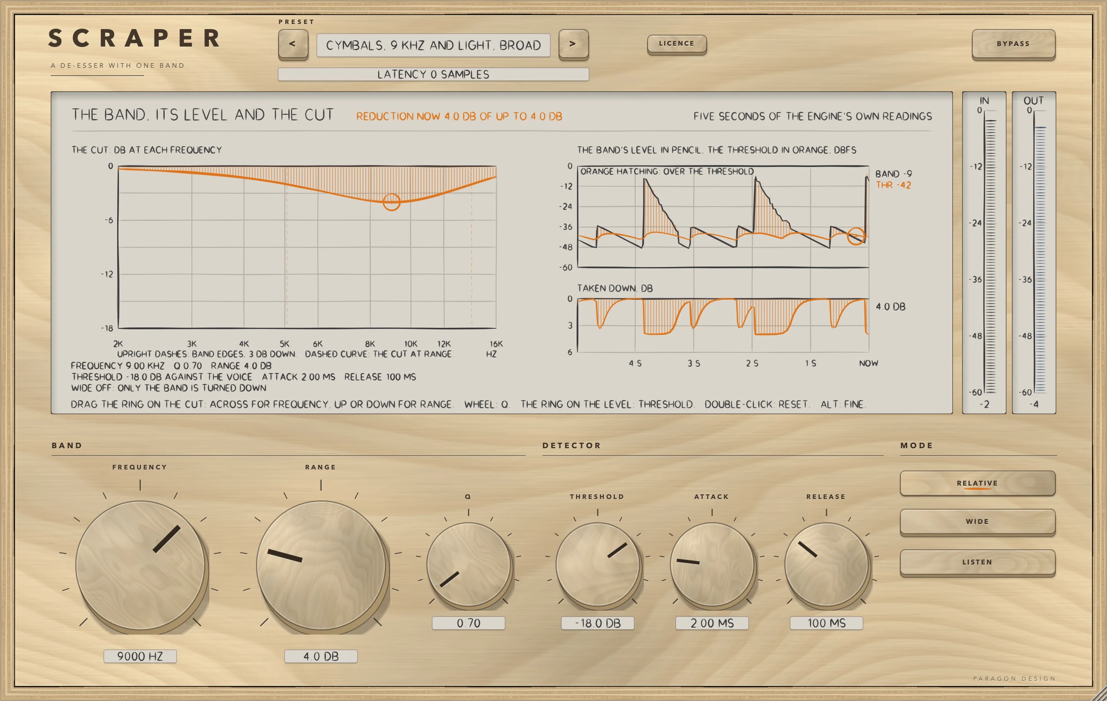The image size is (1107, 701).
Task: Select the -18.0 DB threshold value field
Action: [598, 623]
